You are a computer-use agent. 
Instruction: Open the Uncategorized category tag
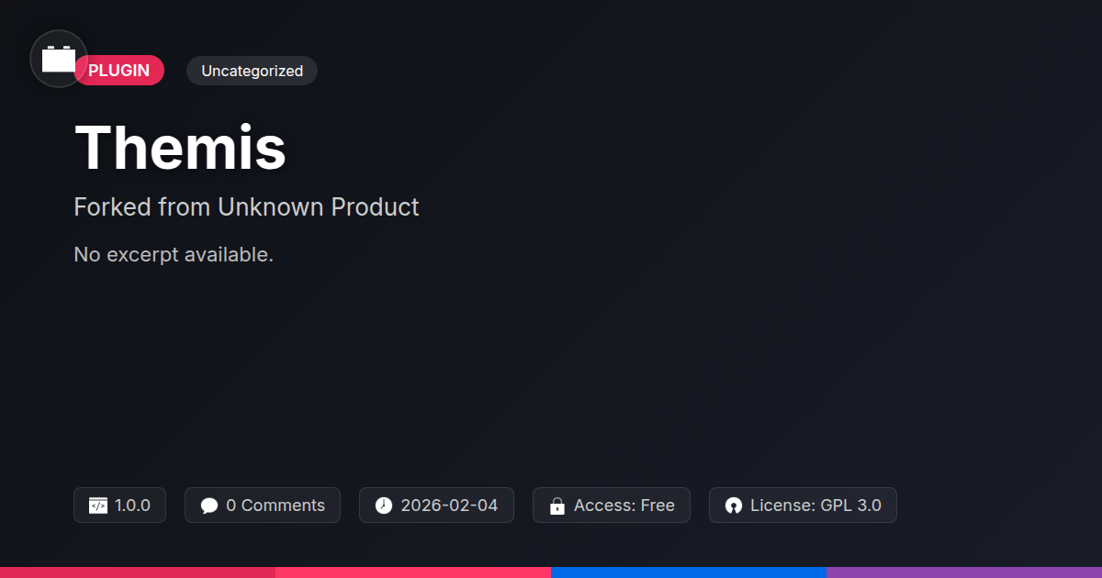252,71
